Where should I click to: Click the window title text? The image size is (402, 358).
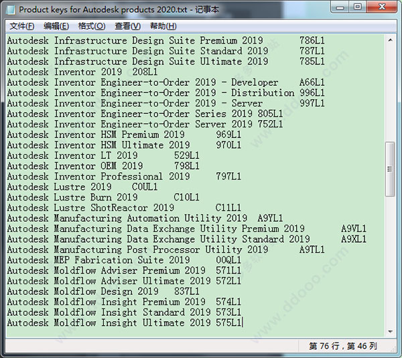pyautogui.click(x=119, y=10)
